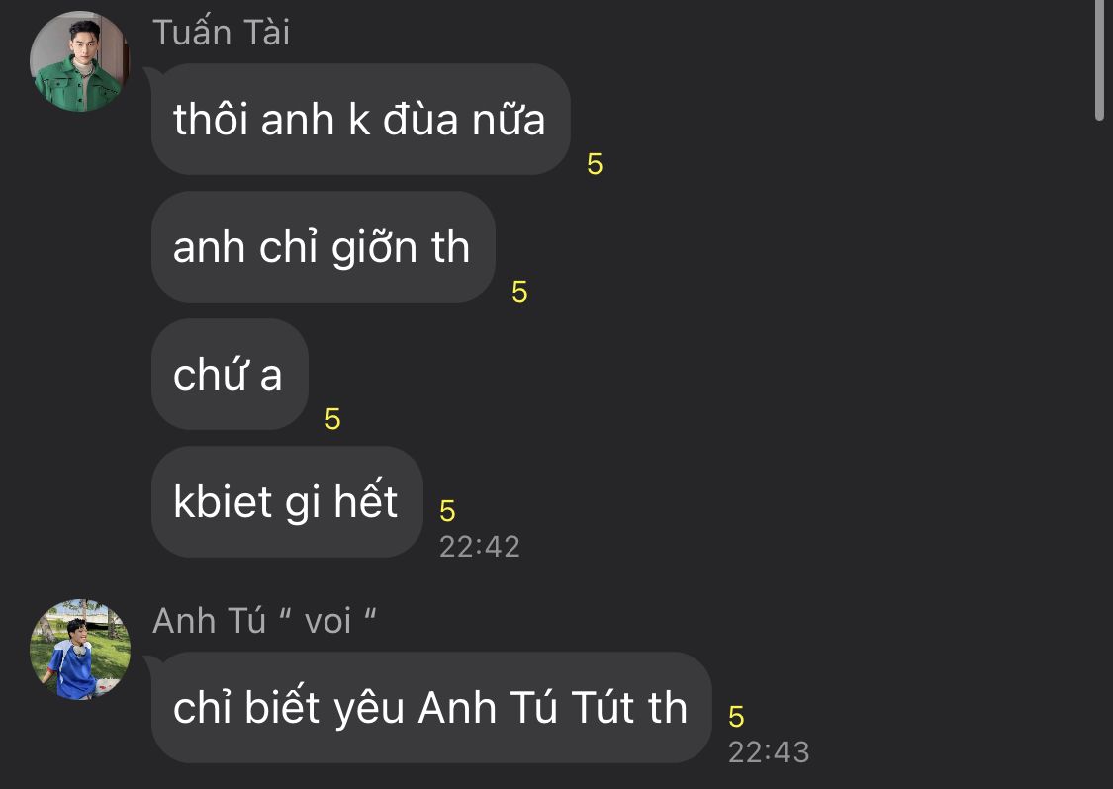Open Anh Tú's blue shirt profile avatar

coord(79,650)
